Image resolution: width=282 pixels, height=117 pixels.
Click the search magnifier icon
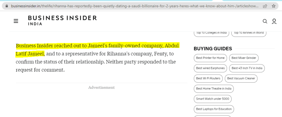click(265, 21)
